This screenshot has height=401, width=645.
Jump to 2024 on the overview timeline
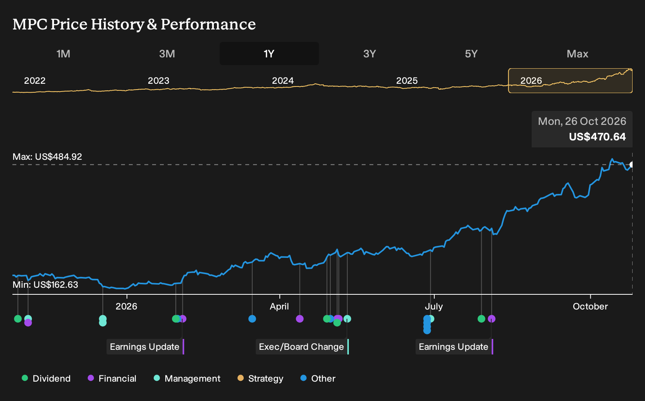click(x=283, y=81)
